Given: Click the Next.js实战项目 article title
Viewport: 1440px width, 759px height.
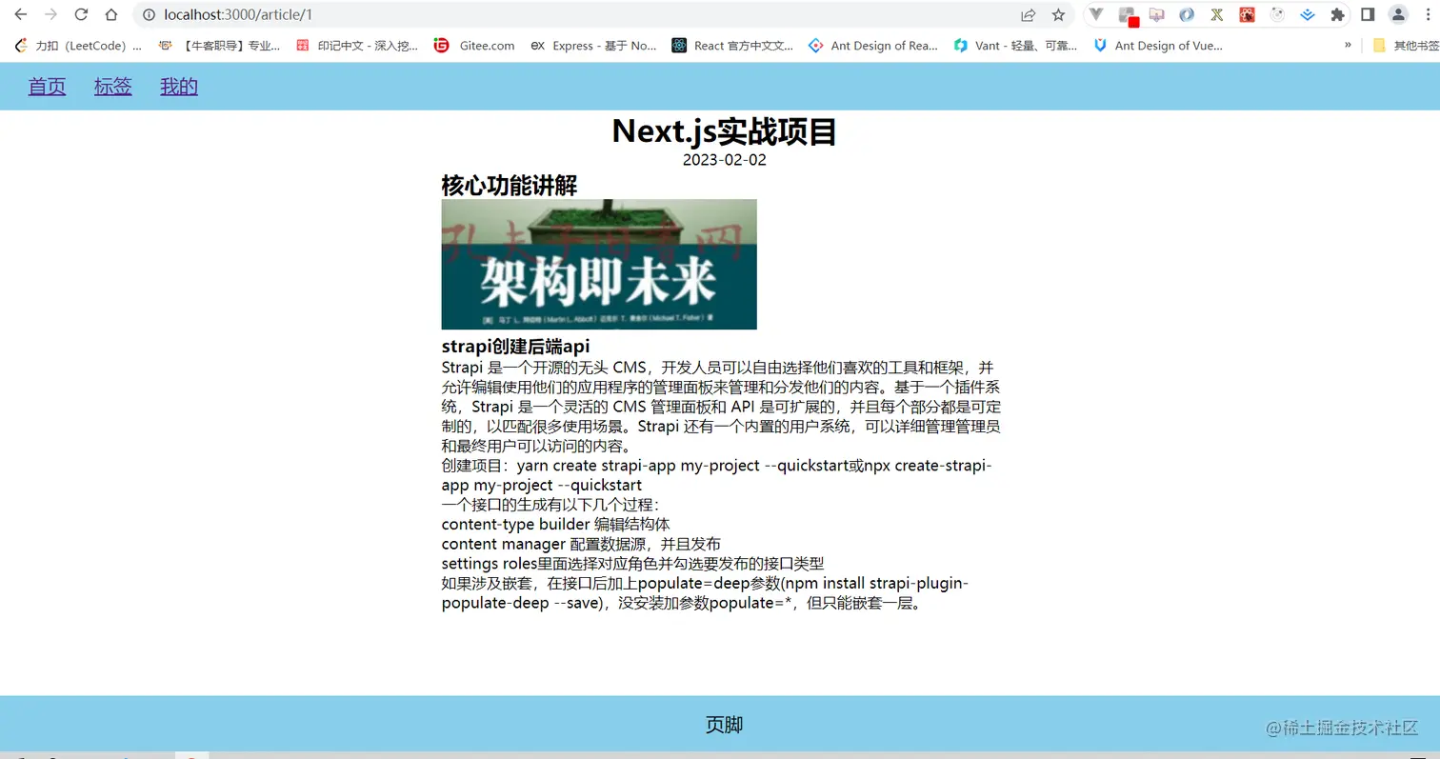Looking at the screenshot, I should (x=724, y=131).
